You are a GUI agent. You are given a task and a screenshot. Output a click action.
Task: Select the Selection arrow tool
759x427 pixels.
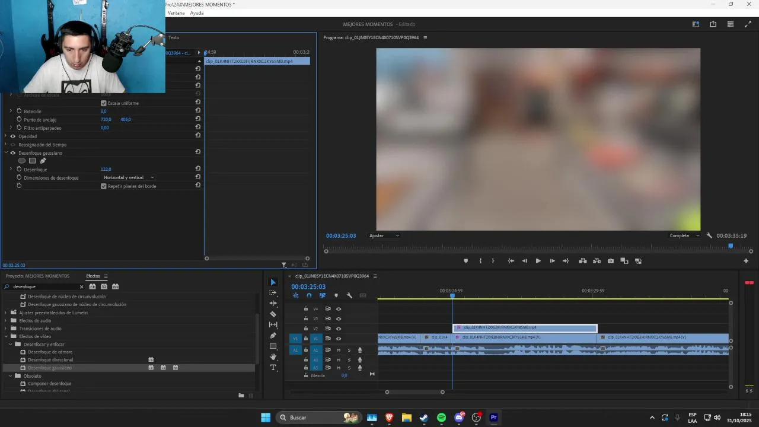click(273, 282)
